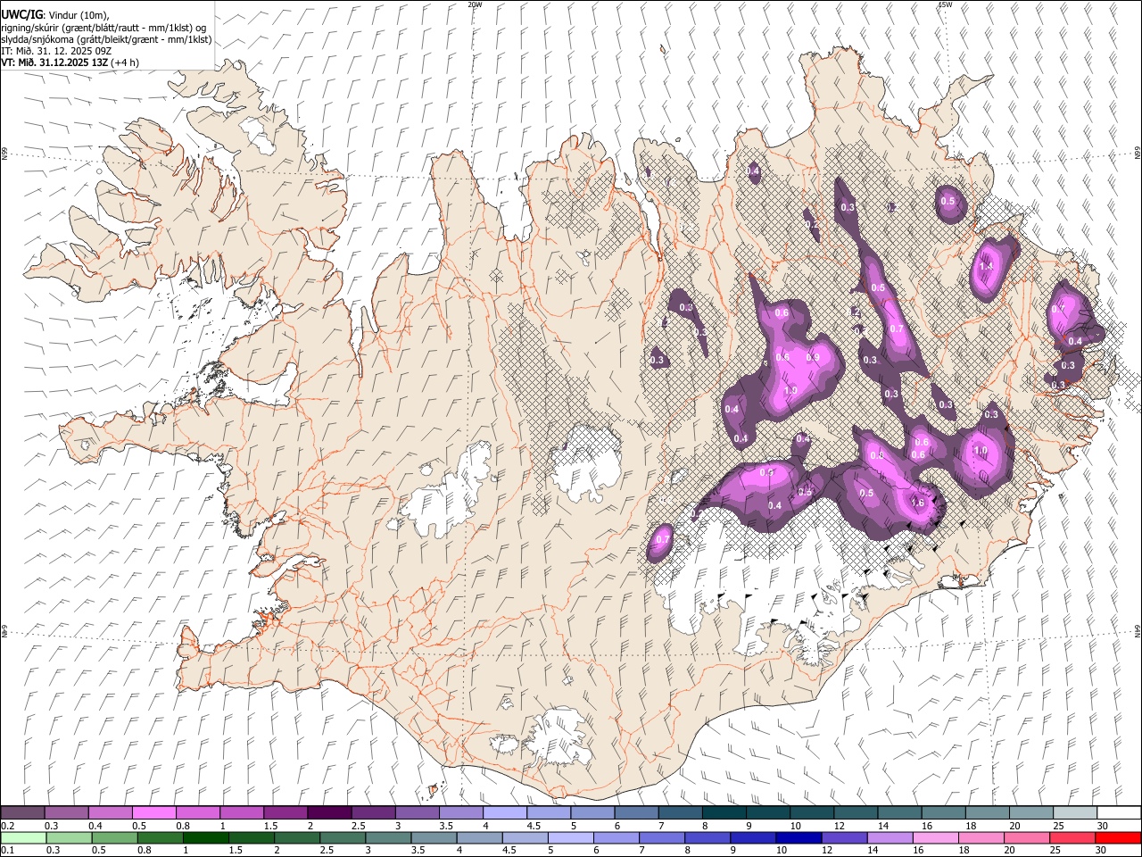This screenshot has height=857, width=1142.
Task: Click the light purple 14 mm rain swatch
Action: [889, 837]
